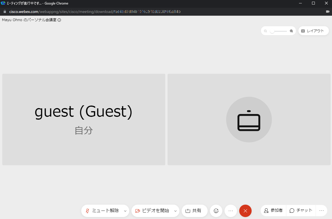332x219 pixels.
Task: Select the guest (Guest) self video tile
Action: [x=83, y=119]
